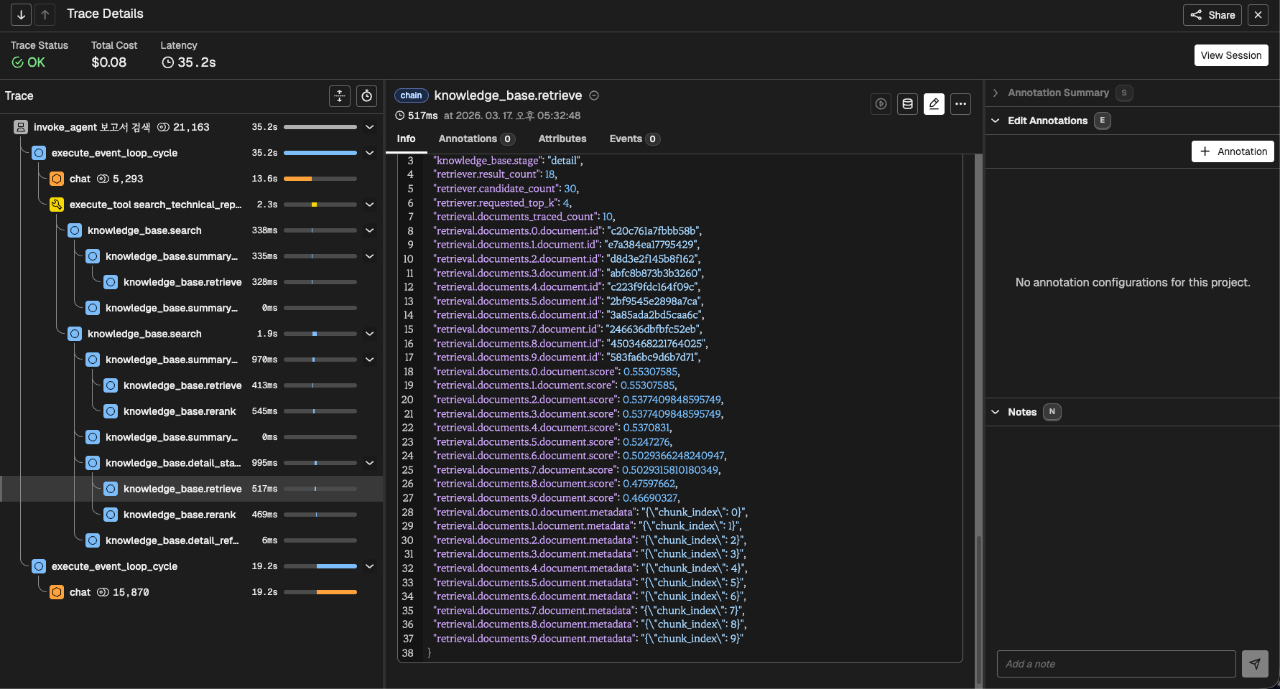
Task: Collapse knowledge_base.search 1.9s chevron
Action: point(369,334)
